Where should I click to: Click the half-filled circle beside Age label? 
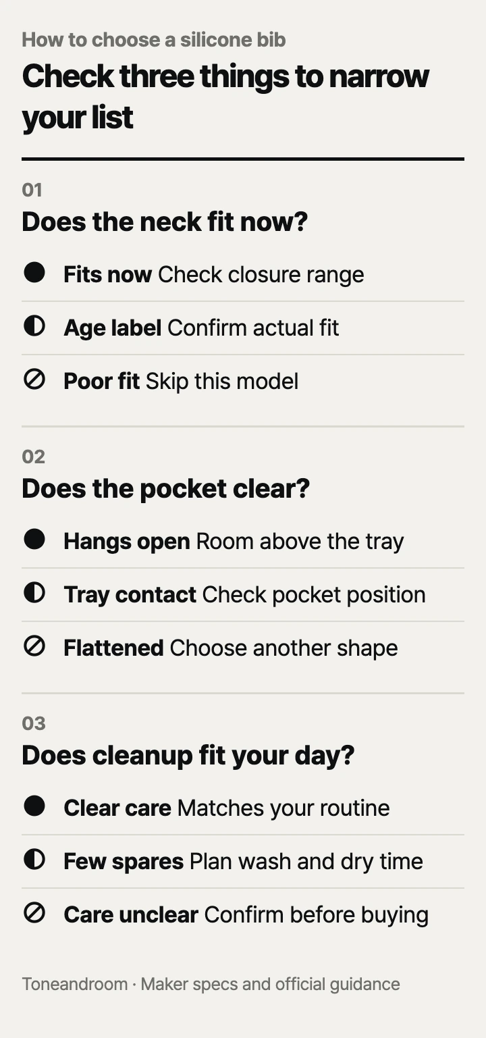pos(34,326)
